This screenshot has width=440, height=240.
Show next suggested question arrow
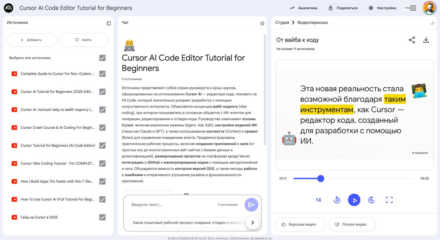tap(253, 222)
